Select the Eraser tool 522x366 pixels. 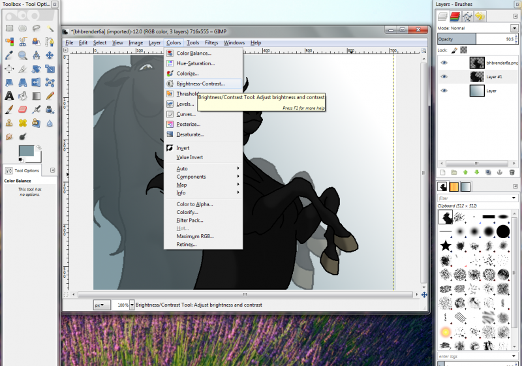tap(23, 110)
